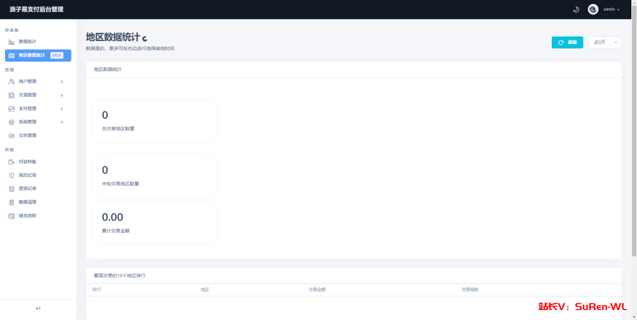Select 地区数据统计 map icon in sidebar
637x320 pixels.
[11, 55]
